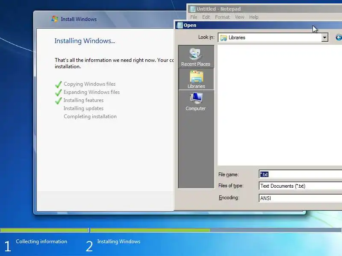The height and width of the screenshot is (256, 342).
Task: Click the Windows flag icon in the Install Windows title
Action: (x=55, y=19)
